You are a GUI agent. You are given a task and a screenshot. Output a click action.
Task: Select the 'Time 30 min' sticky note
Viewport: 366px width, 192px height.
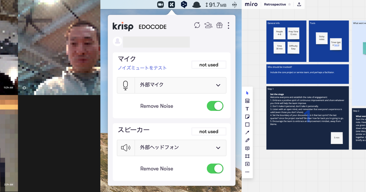coord(279,48)
